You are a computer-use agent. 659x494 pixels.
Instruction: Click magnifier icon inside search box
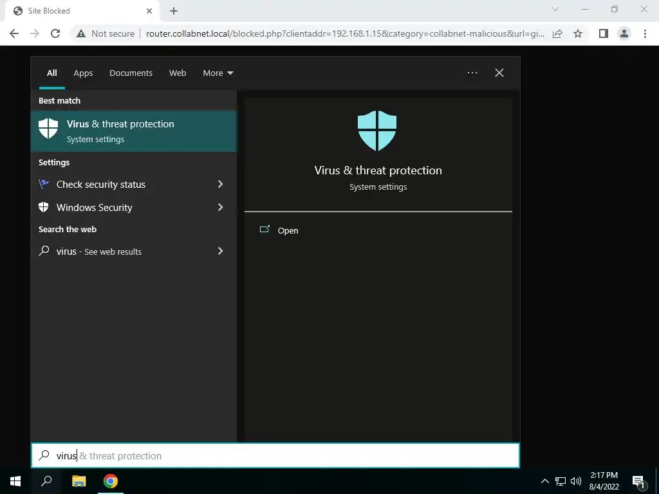pos(44,455)
